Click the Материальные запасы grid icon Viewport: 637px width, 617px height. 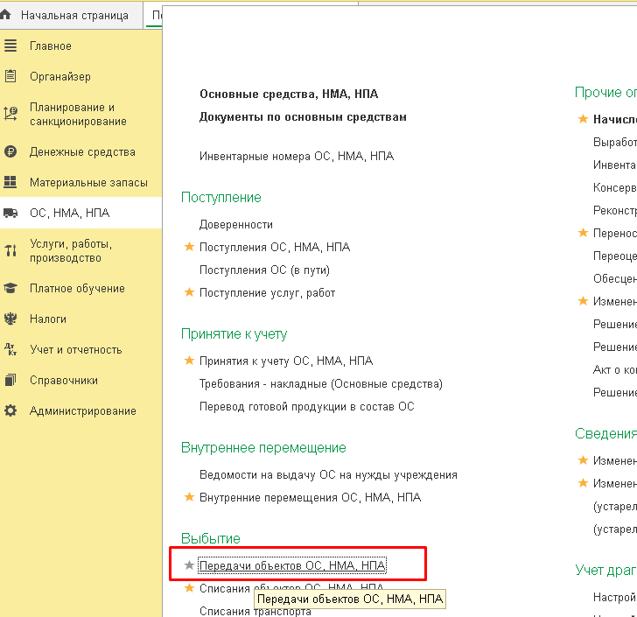click(x=10, y=182)
